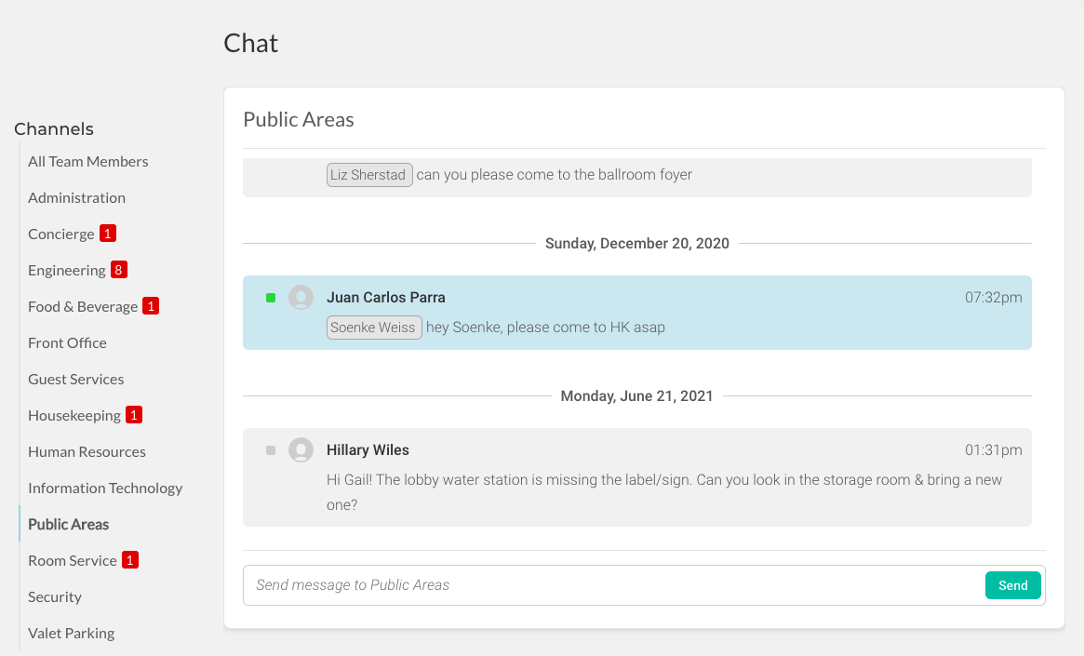
Task: Select the Human Resources channel
Action: pyautogui.click(x=87, y=452)
